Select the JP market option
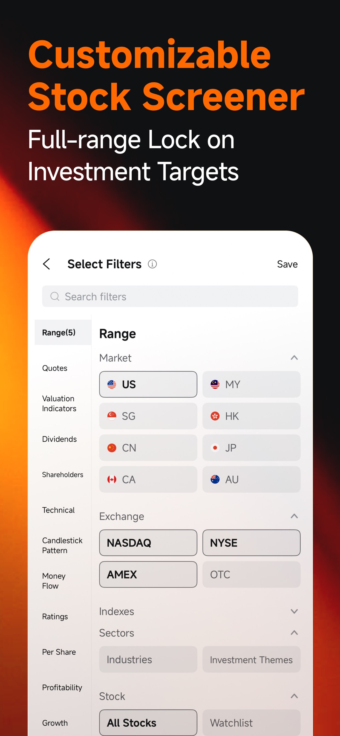 251,448
